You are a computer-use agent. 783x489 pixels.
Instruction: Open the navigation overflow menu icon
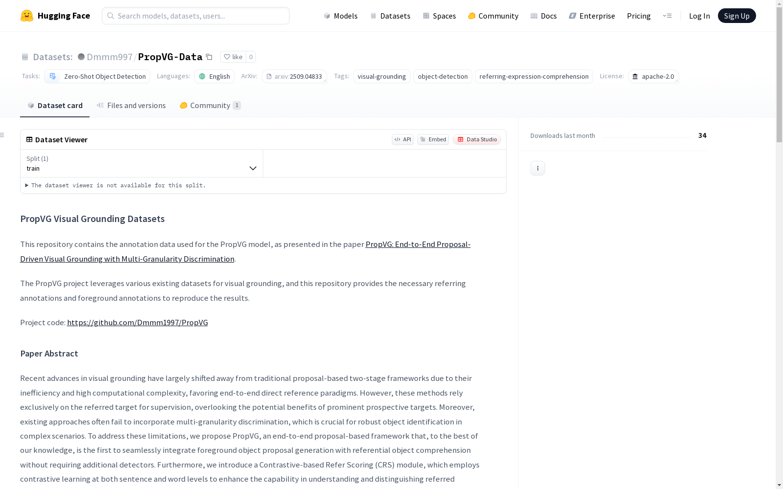coord(667,16)
